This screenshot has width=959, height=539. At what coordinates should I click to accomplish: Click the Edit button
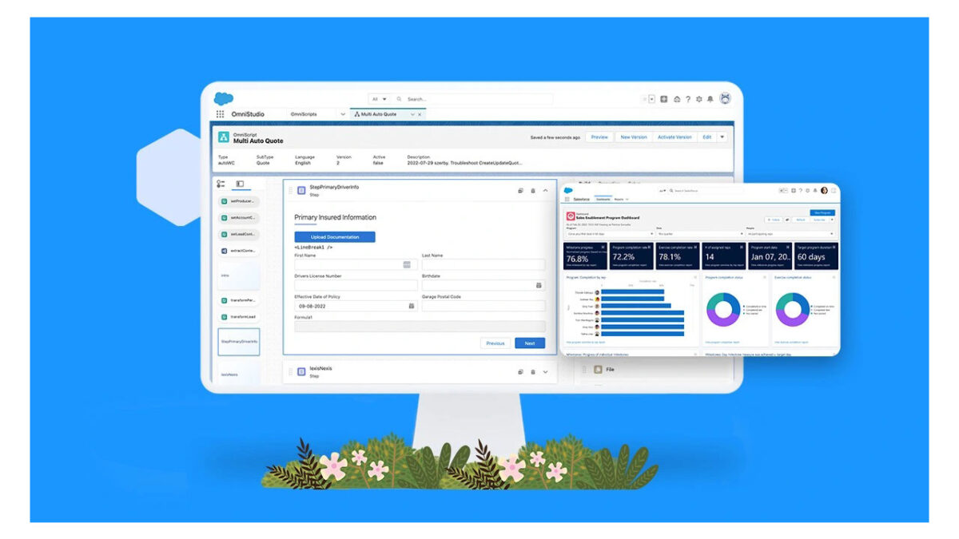[706, 137]
